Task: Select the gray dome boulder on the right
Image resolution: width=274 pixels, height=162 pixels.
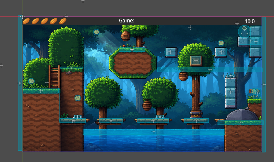Action: click(242, 115)
